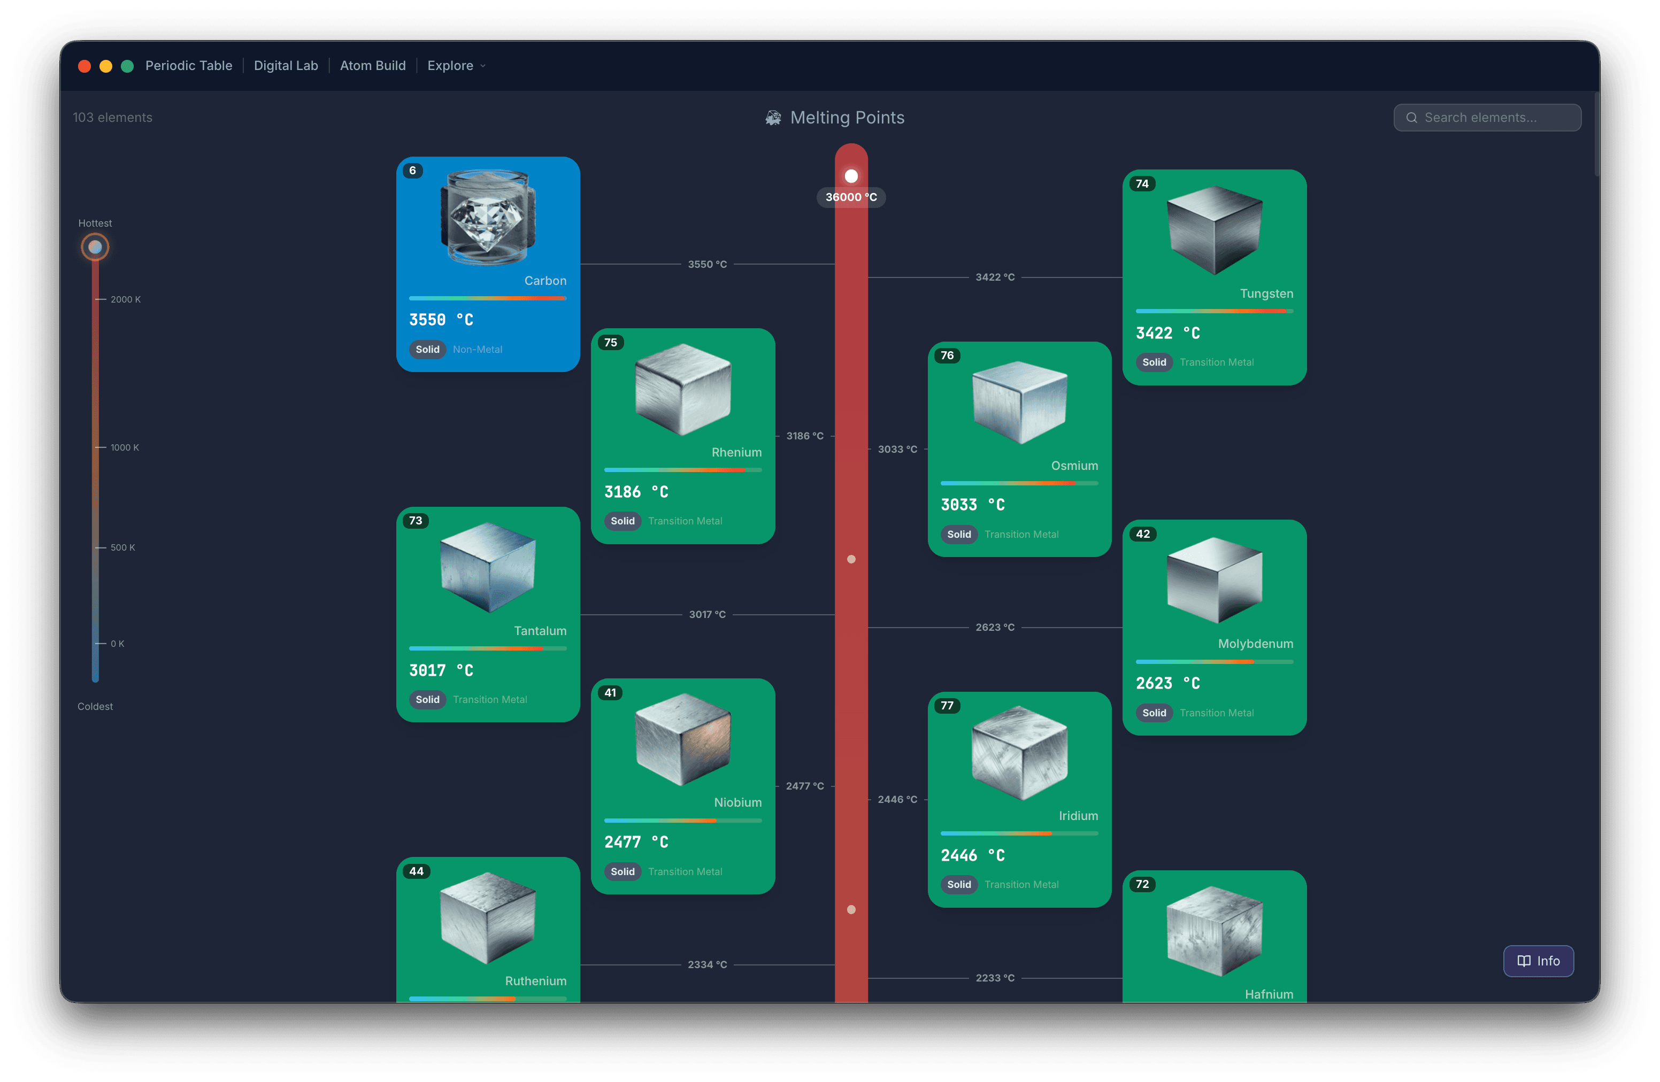
Task: Click the Tungsten metal cube image
Action: [x=1215, y=230]
